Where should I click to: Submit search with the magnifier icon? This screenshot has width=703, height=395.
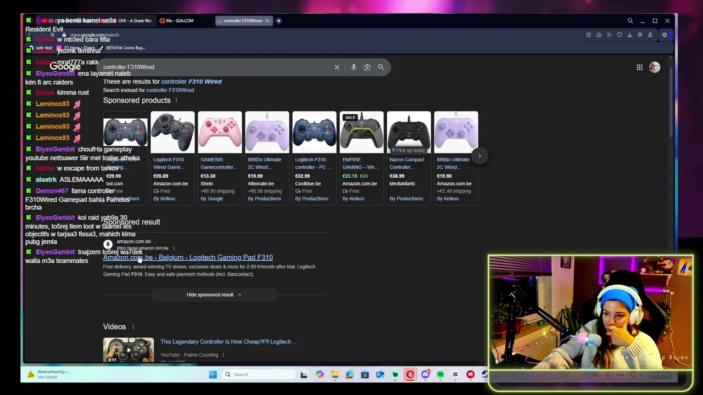[381, 67]
